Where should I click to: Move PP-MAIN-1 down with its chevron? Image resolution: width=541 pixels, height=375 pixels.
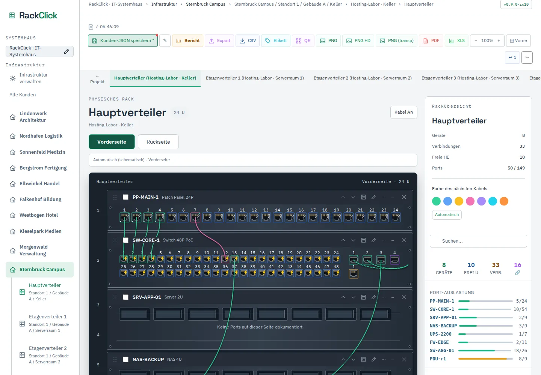tap(353, 197)
